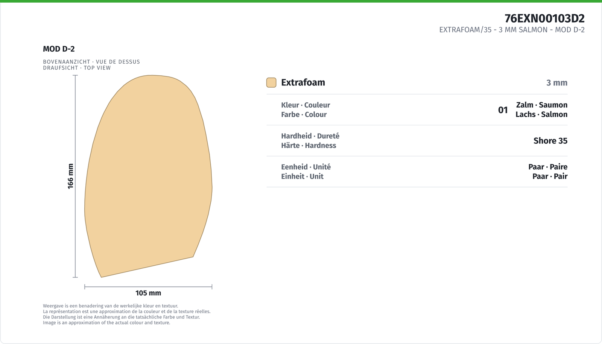Click the Farbe · Colour label
The width and height of the screenshot is (602, 344).
pos(304,114)
